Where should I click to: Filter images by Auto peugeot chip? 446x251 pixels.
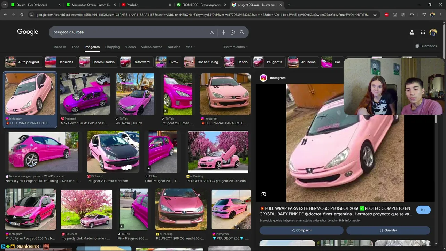pyautogui.click(x=24, y=62)
